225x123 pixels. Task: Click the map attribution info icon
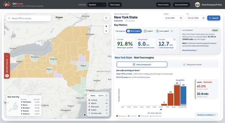tap(85, 115)
